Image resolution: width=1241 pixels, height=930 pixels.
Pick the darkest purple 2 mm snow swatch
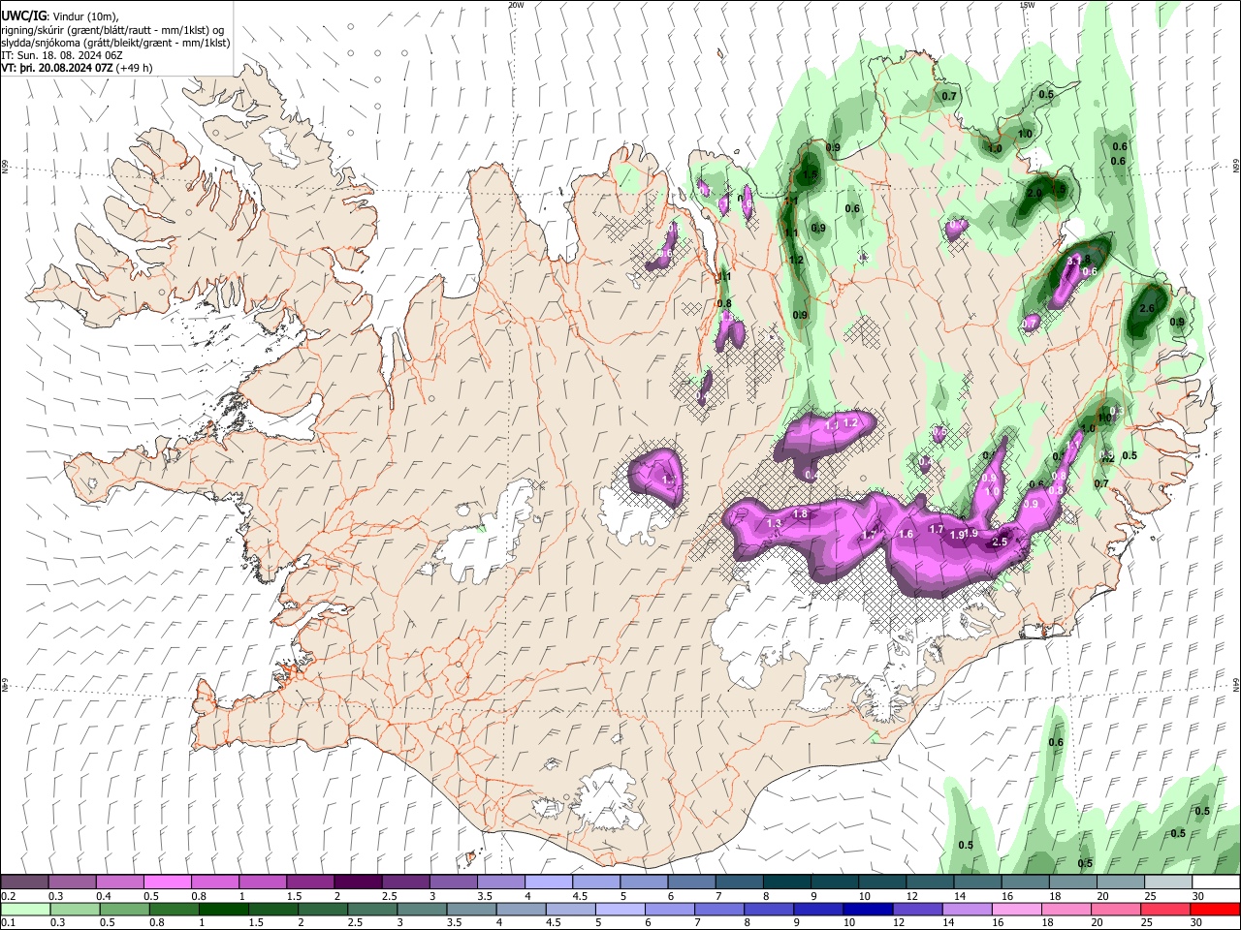pyautogui.click(x=358, y=882)
